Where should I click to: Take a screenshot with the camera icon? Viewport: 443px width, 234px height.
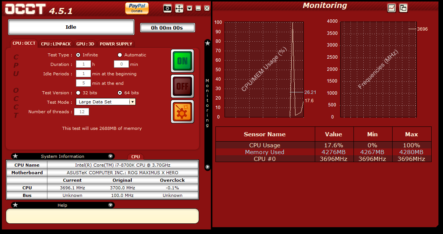pos(167,8)
